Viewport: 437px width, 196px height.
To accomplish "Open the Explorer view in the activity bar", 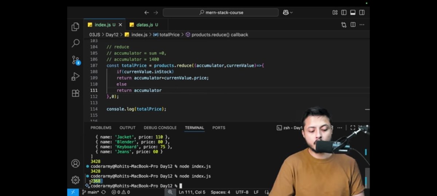I will [x=75, y=27].
